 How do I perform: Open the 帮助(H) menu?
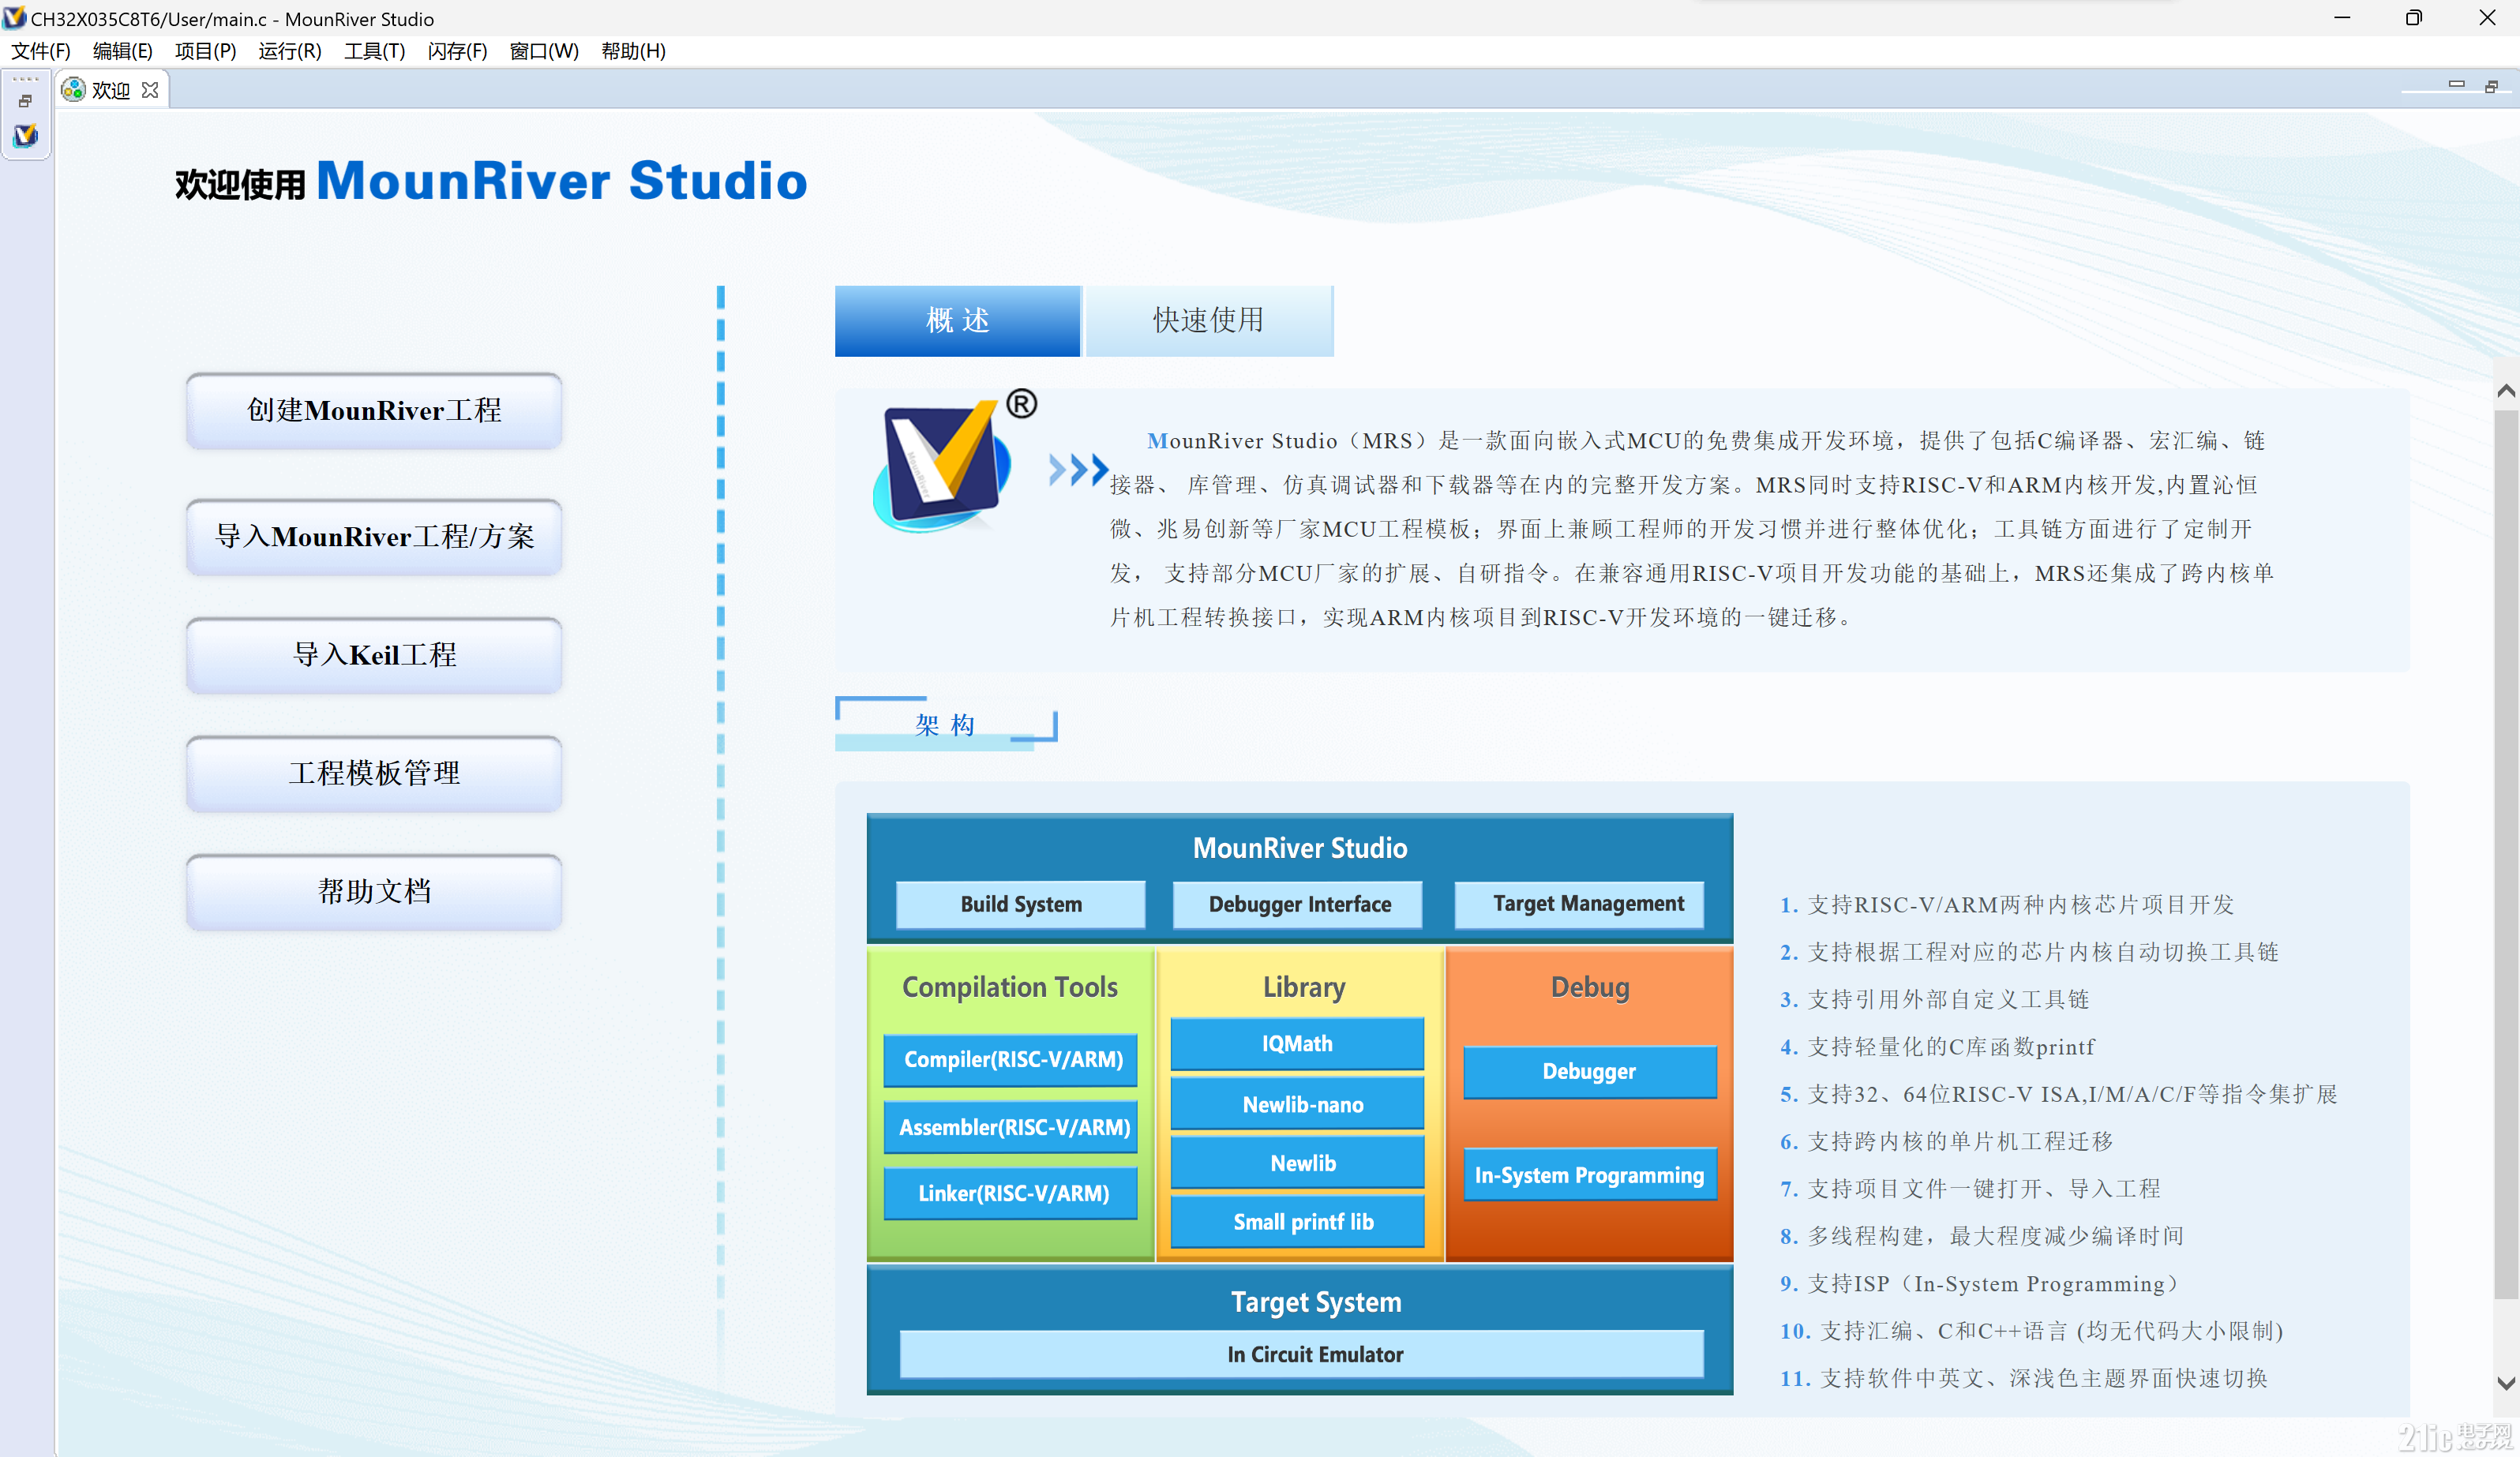[633, 51]
